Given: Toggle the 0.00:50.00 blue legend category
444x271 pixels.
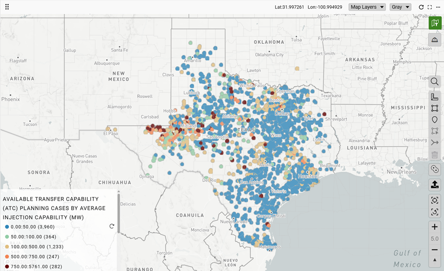Looking at the screenshot, I should (x=28, y=227).
